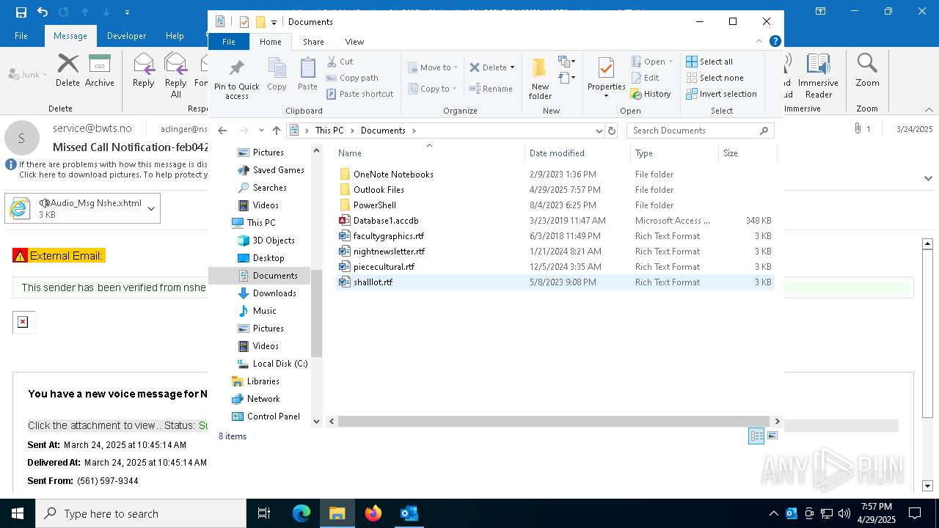Screen dimensions: 939x528
Task: Archive the email in Outlook
Action: [99, 71]
